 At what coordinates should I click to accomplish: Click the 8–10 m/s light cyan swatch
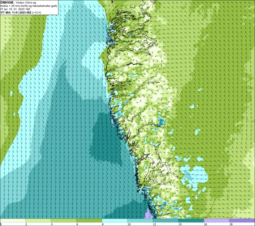coord(115,220)
